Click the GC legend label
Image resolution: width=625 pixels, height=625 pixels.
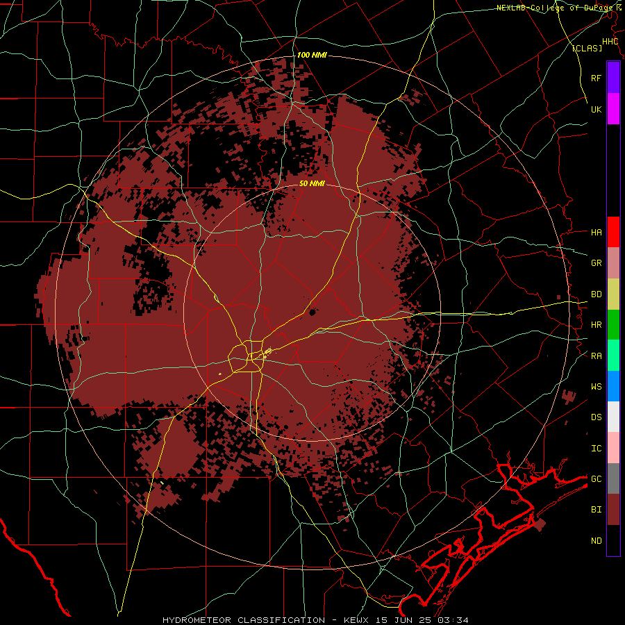[596, 479]
